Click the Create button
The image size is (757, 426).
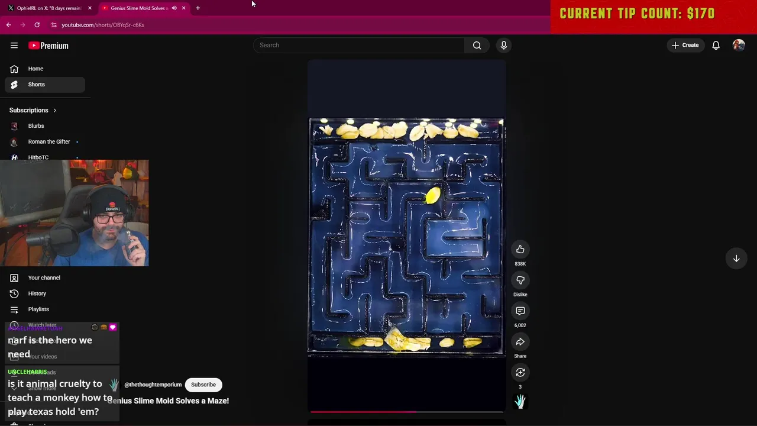[685, 45]
